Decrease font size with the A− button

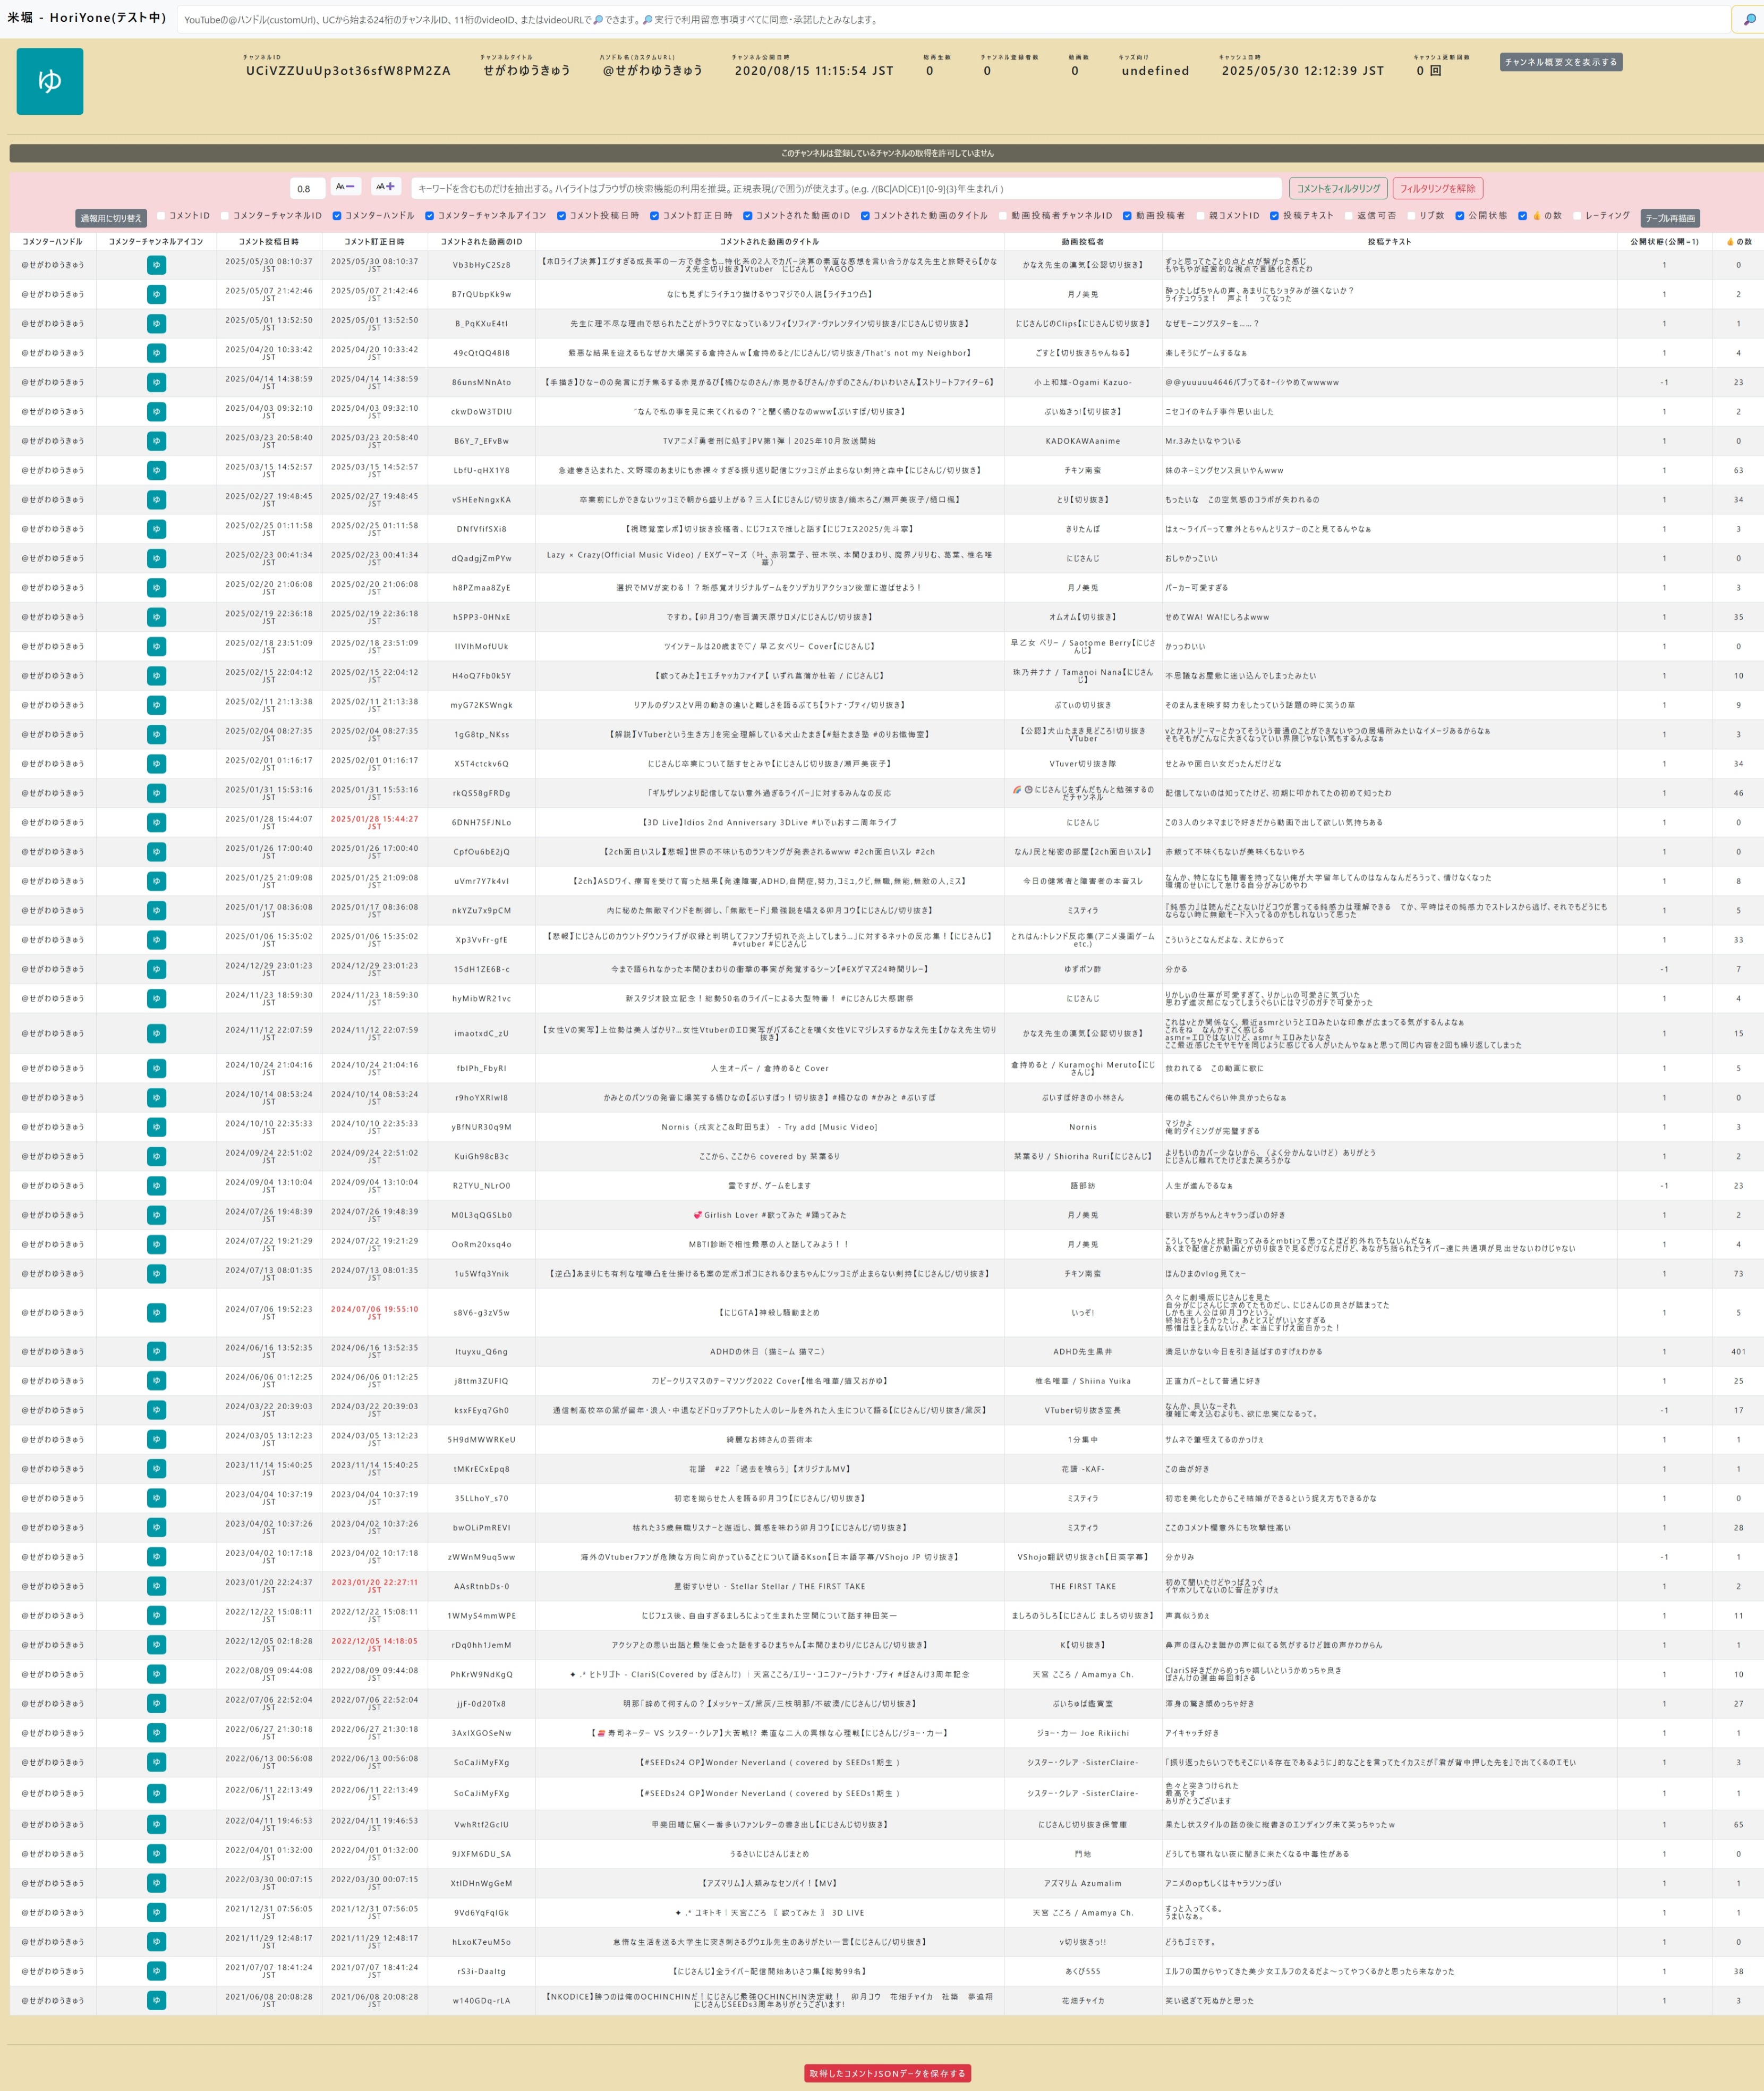pyautogui.click(x=346, y=187)
